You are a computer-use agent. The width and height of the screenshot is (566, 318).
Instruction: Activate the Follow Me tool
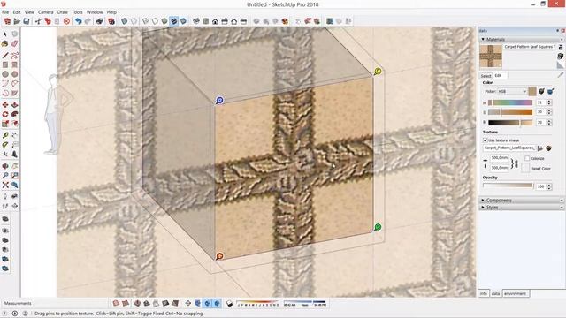pyautogui.click(x=14, y=114)
